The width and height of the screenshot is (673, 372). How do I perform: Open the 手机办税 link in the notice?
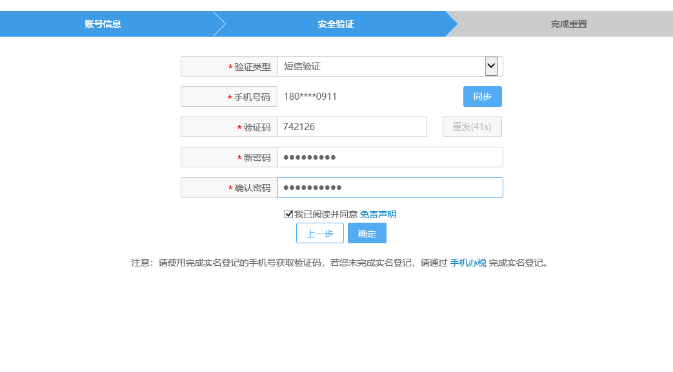(x=468, y=263)
